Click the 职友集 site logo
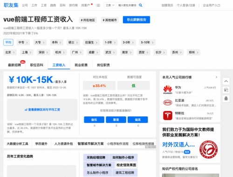This screenshot has width=233, height=177. click(x=11, y=5)
